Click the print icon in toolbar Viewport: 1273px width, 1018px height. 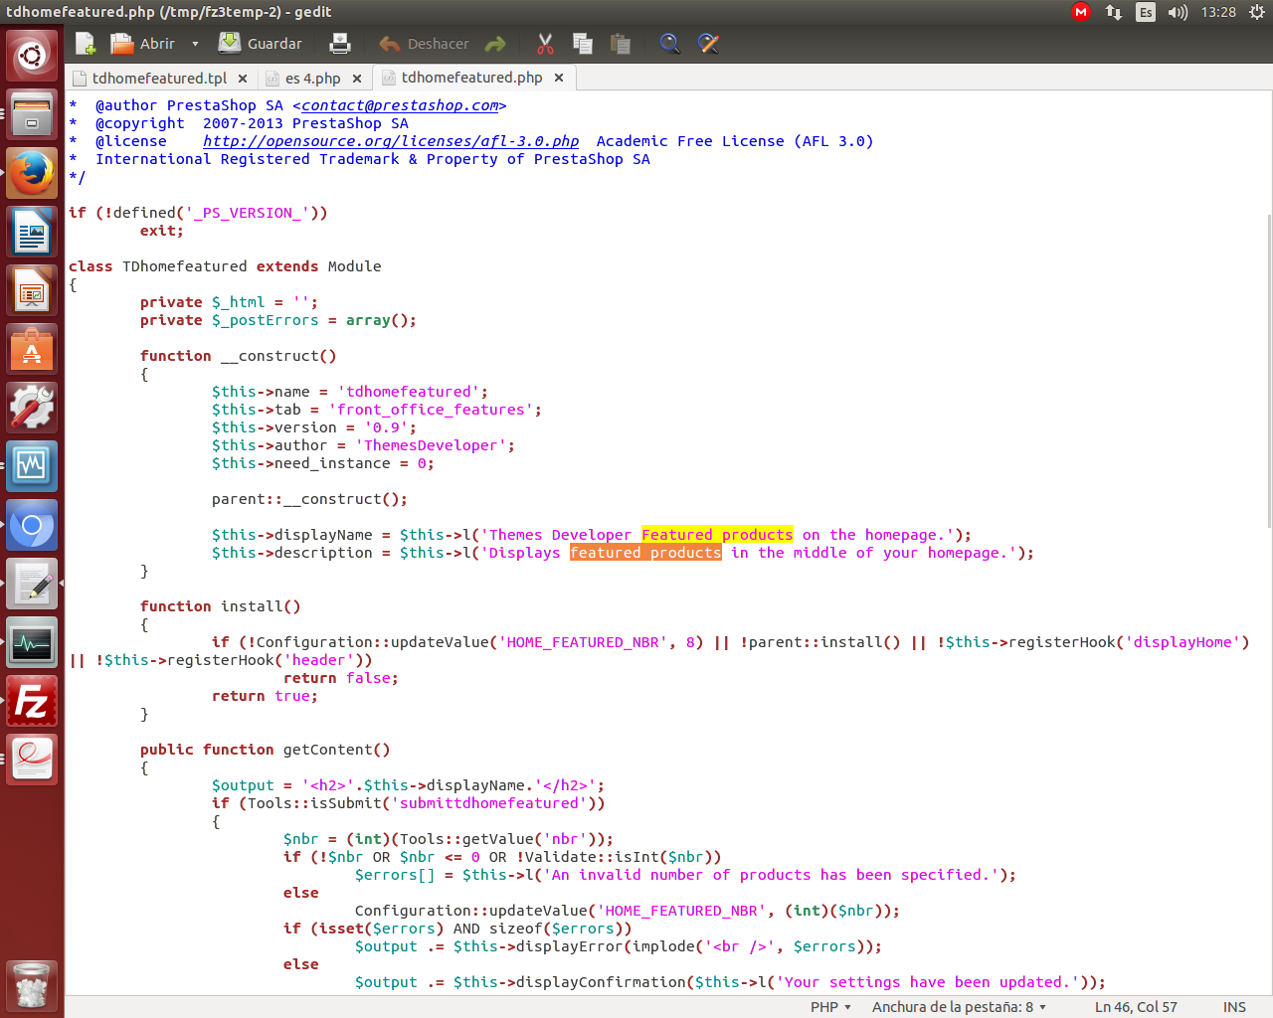[340, 44]
